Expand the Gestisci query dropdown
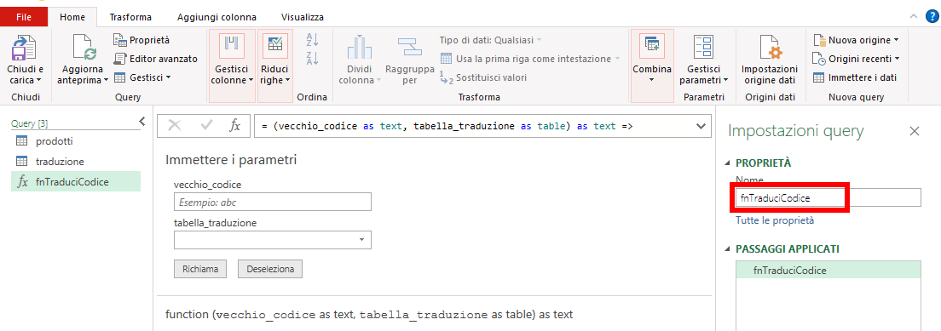Image resolution: width=941 pixels, height=331 pixels. [x=143, y=77]
